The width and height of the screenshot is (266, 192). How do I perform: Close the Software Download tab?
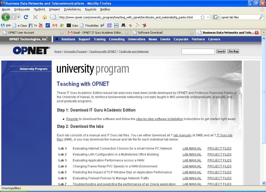click(x=192, y=33)
